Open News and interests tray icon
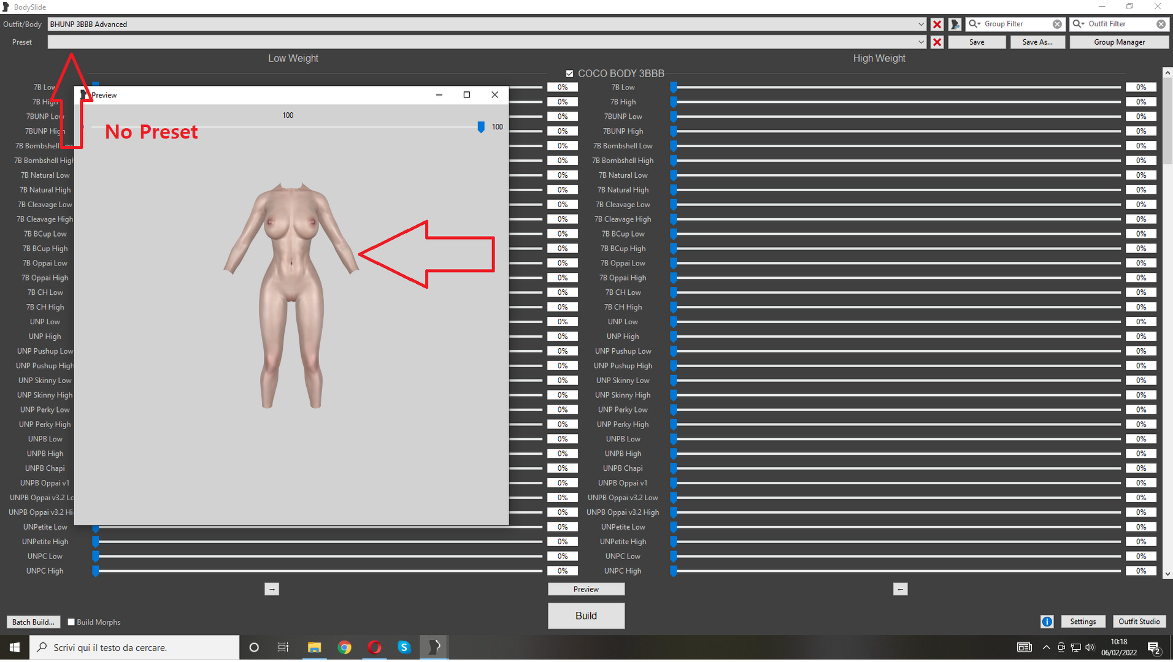 click(x=1025, y=647)
